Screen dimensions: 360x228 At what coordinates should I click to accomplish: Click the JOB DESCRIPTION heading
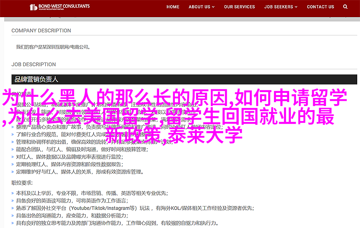coord(34,65)
